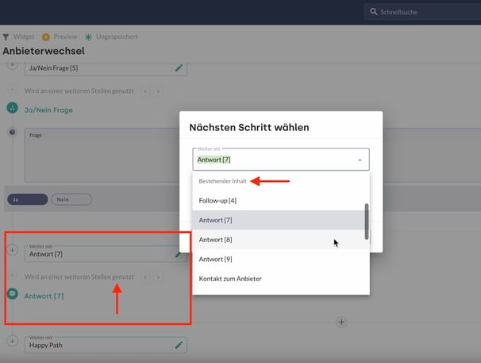This screenshot has width=481, height=363.
Task: Open the Preview option
Action: pyautogui.click(x=46, y=37)
